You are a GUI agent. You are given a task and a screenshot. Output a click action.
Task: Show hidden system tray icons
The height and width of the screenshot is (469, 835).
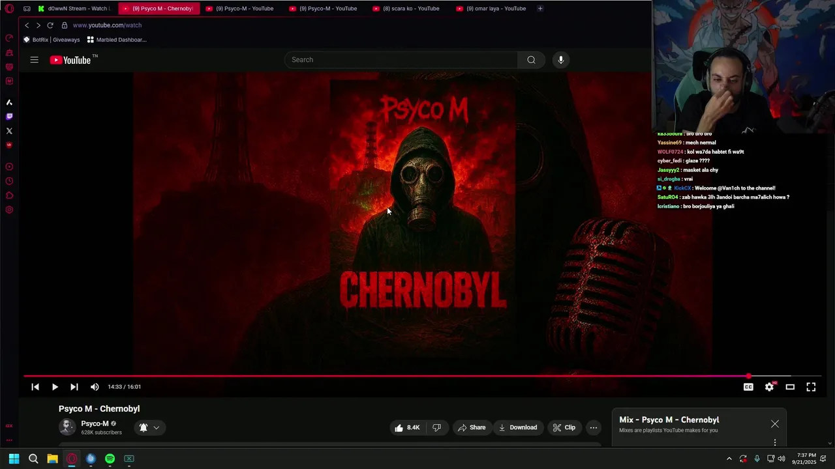pos(729,459)
